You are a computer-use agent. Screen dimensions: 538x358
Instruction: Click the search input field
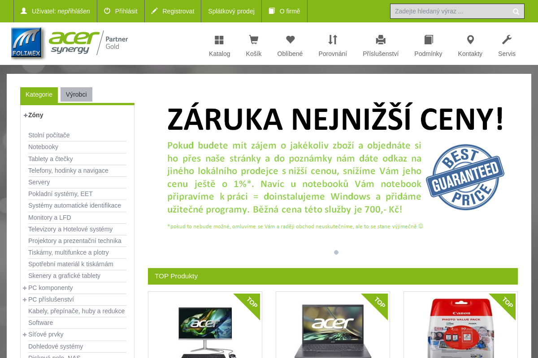click(453, 11)
